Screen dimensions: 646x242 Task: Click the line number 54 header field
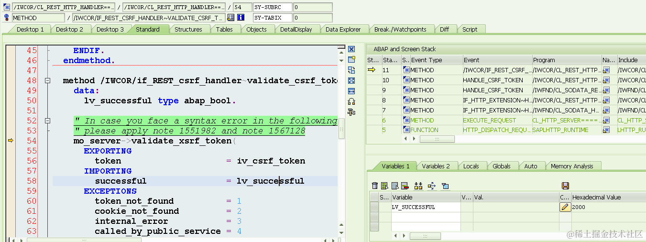[242, 7]
